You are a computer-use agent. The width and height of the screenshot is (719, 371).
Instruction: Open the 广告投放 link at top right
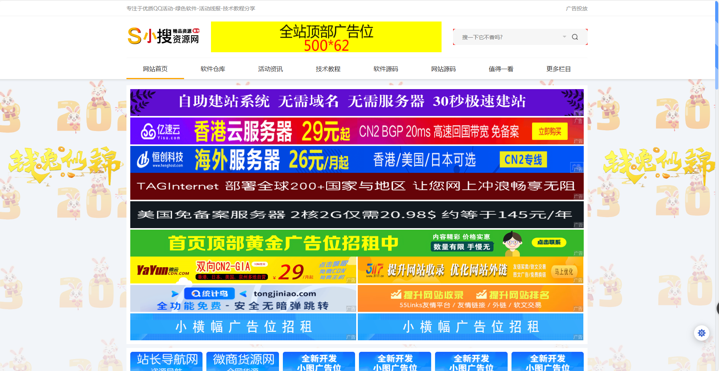pyautogui.click(x=576, y=8)
